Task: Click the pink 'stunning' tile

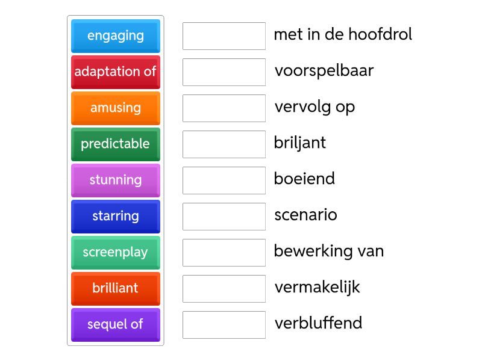Action: coord(115,180)
